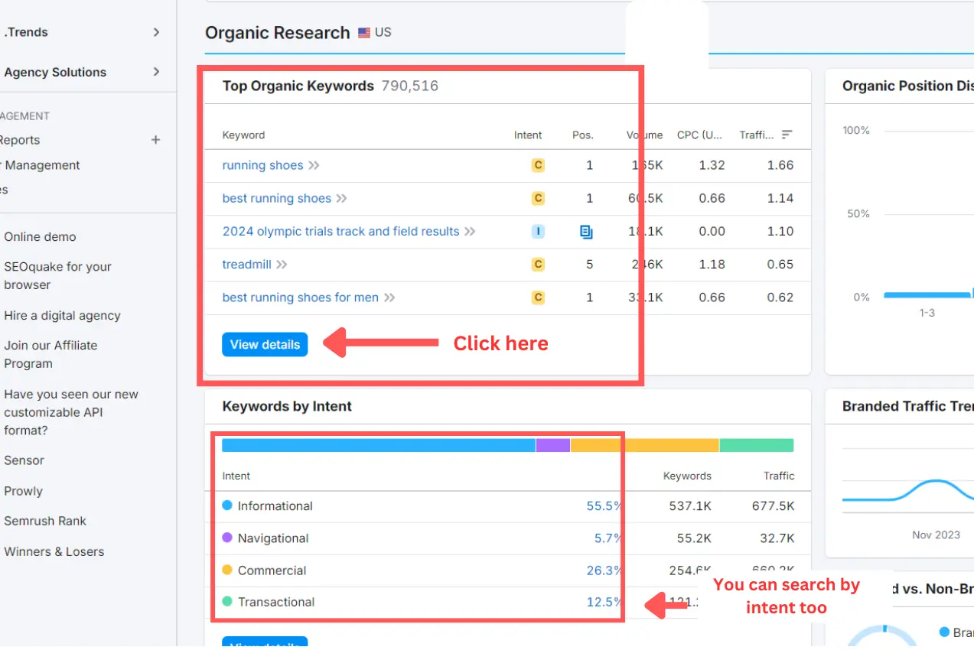Click the Informational intent badge in keyword table

(x=538, y=232)
